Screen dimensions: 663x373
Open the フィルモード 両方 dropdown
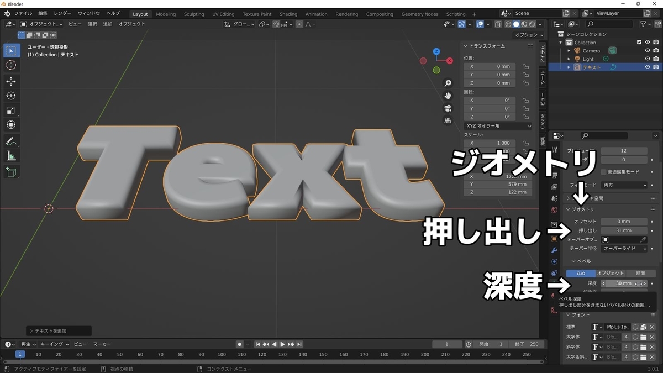point(624,185)
